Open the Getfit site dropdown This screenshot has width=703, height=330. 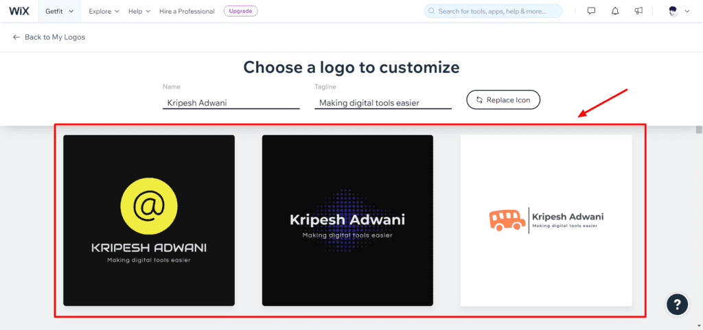click(59, 11)
